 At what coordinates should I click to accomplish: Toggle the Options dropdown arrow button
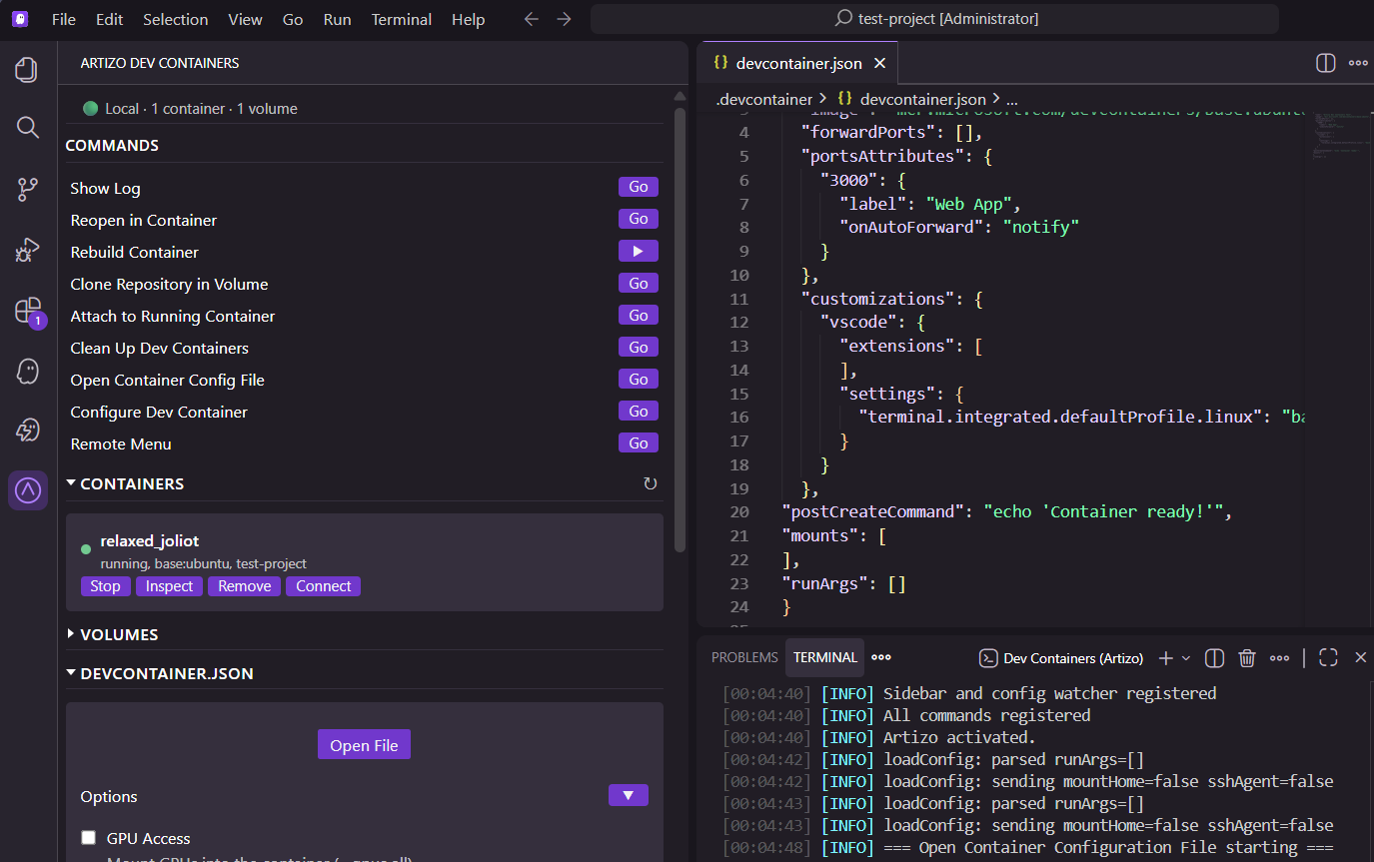(x=629, y=795)
